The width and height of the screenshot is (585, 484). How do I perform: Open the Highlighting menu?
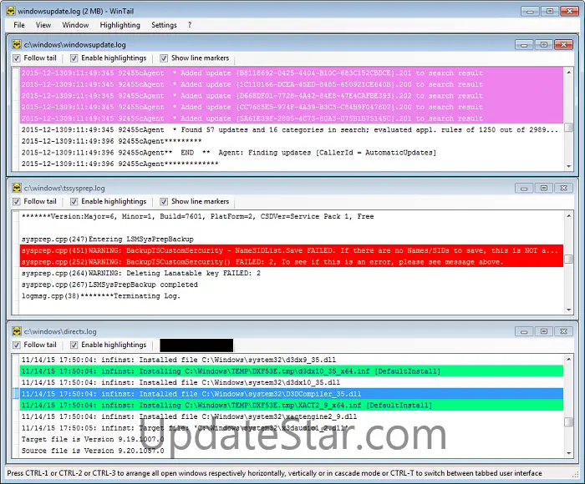tap(120, 25)
